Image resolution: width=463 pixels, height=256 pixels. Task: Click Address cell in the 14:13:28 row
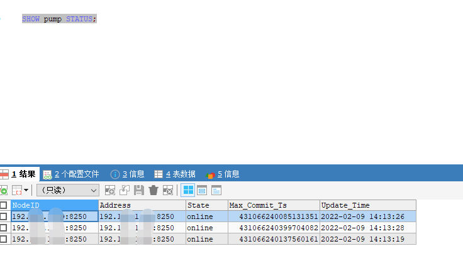coord(142,228)
